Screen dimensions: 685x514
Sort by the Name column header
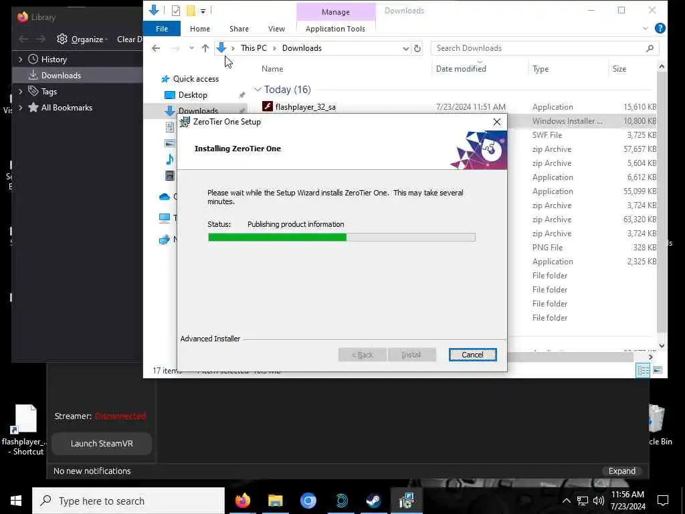(272, 69)
